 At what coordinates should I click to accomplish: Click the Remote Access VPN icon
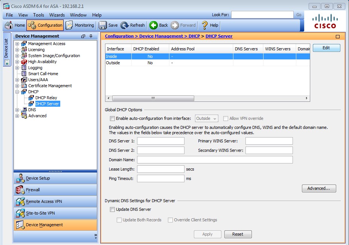(x=20, y=201)
